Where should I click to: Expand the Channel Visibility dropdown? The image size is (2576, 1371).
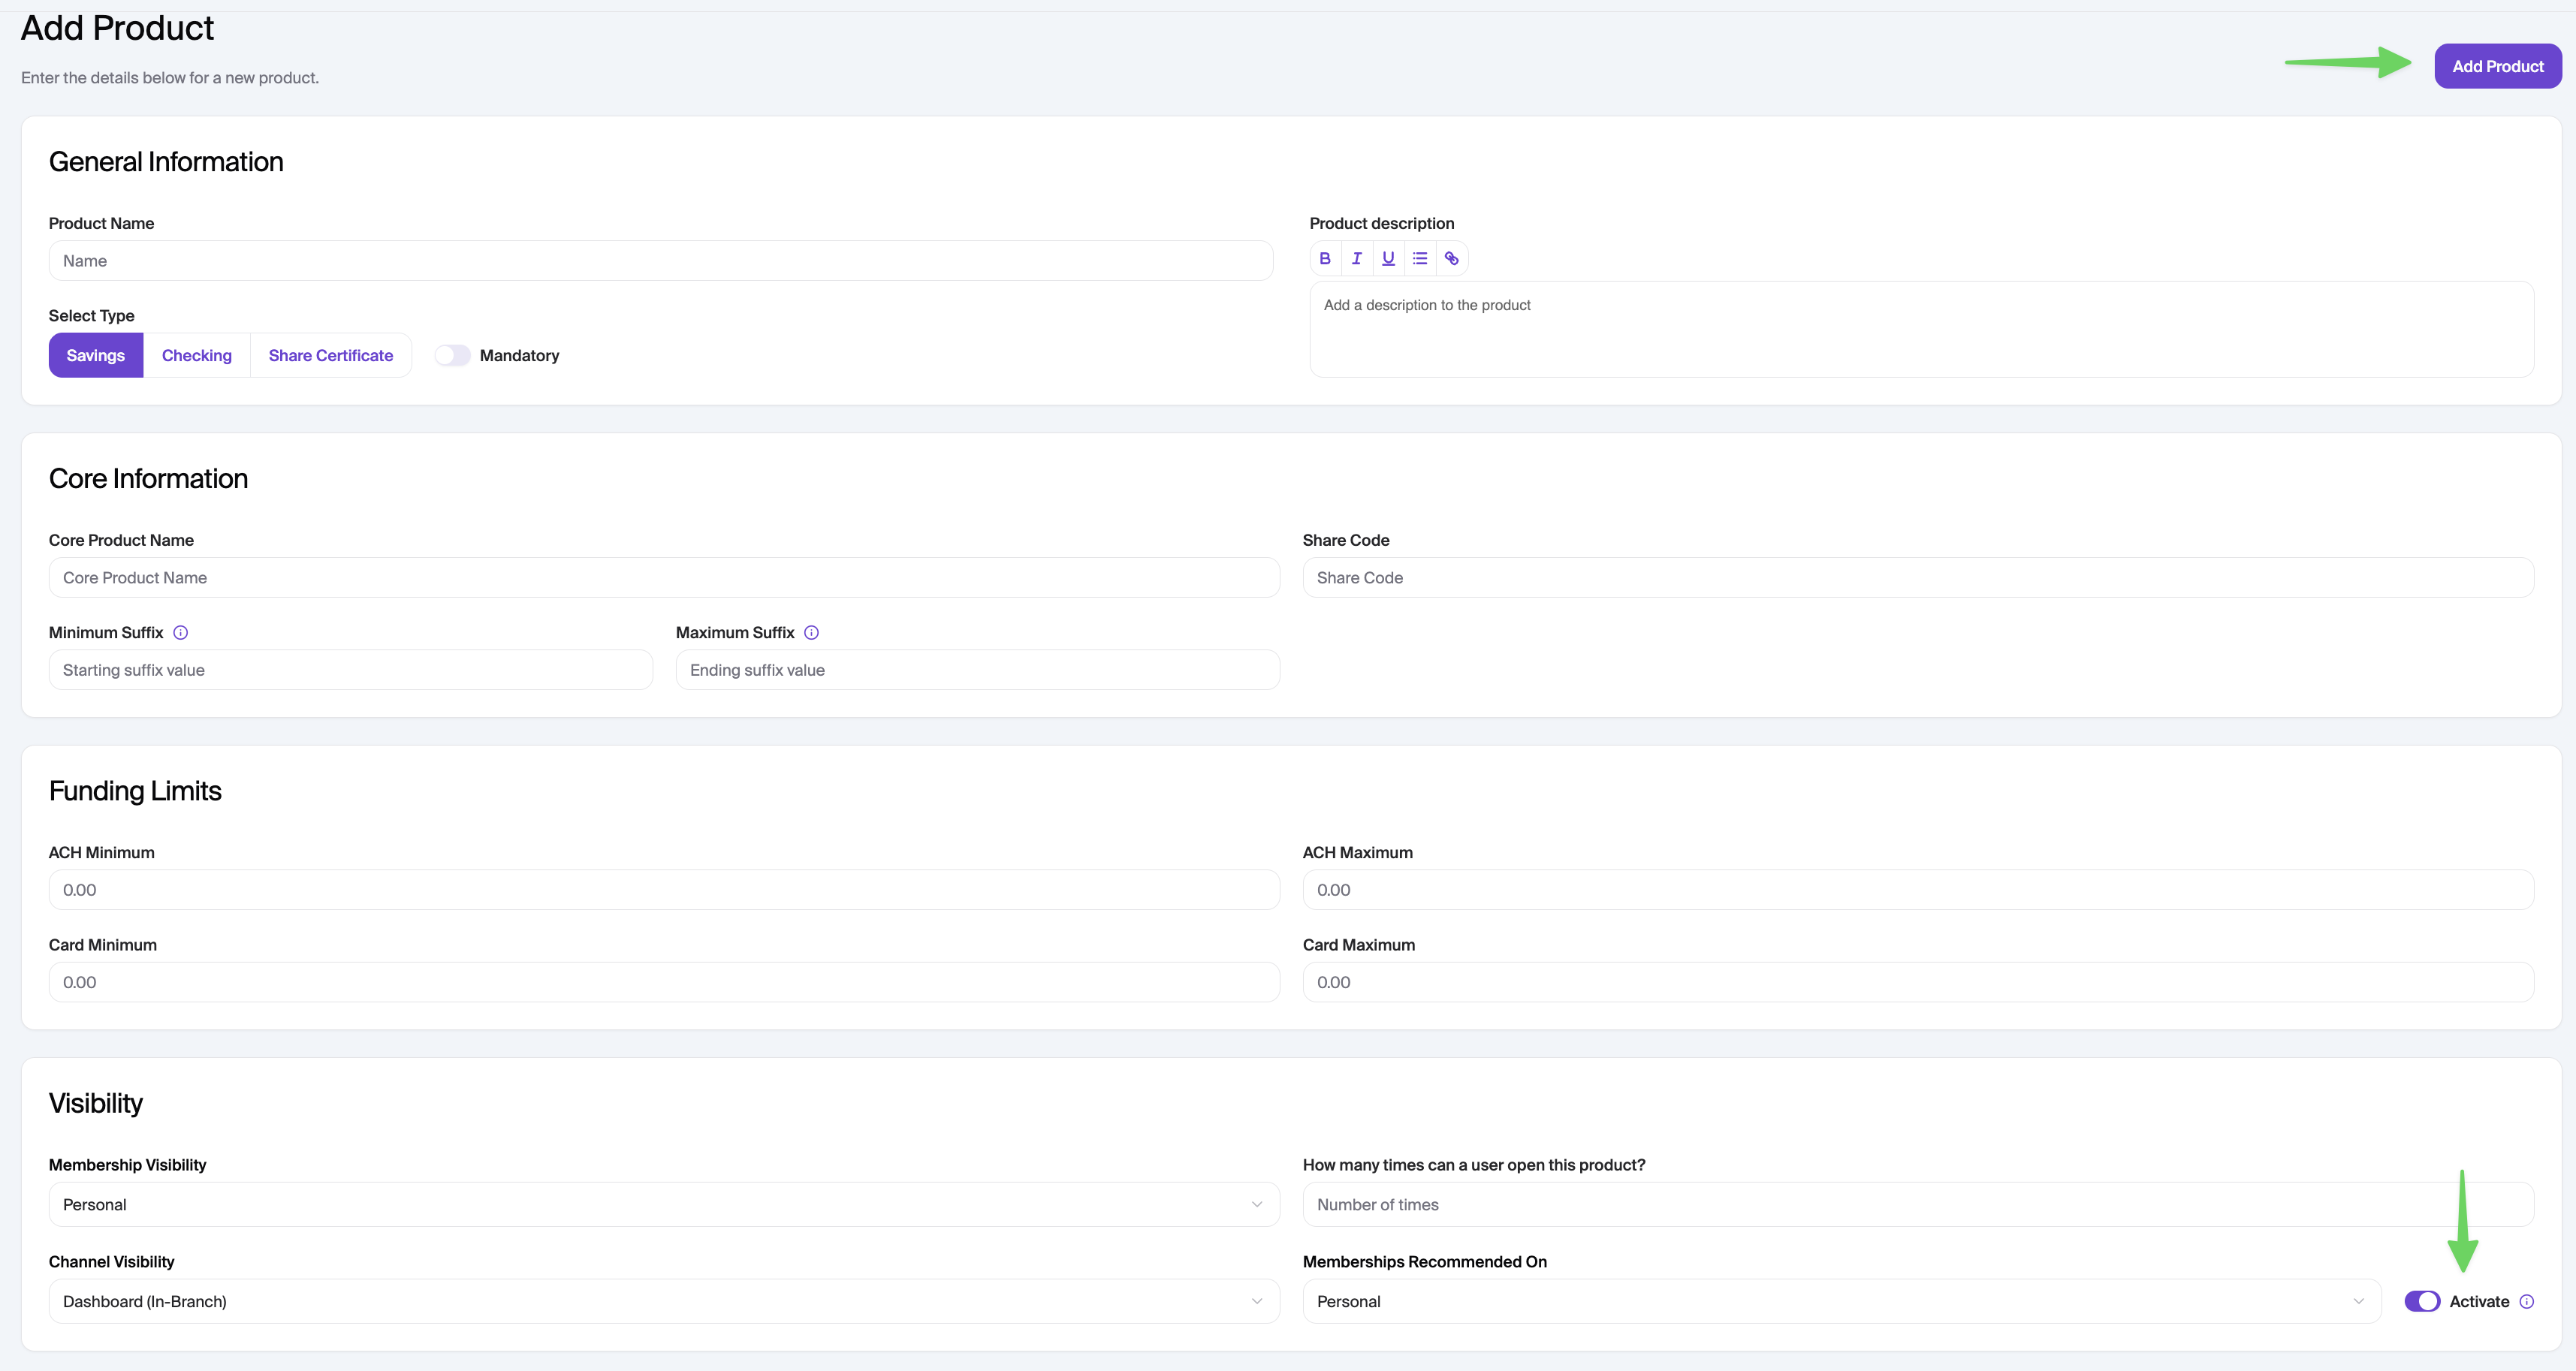[663, 1301]
